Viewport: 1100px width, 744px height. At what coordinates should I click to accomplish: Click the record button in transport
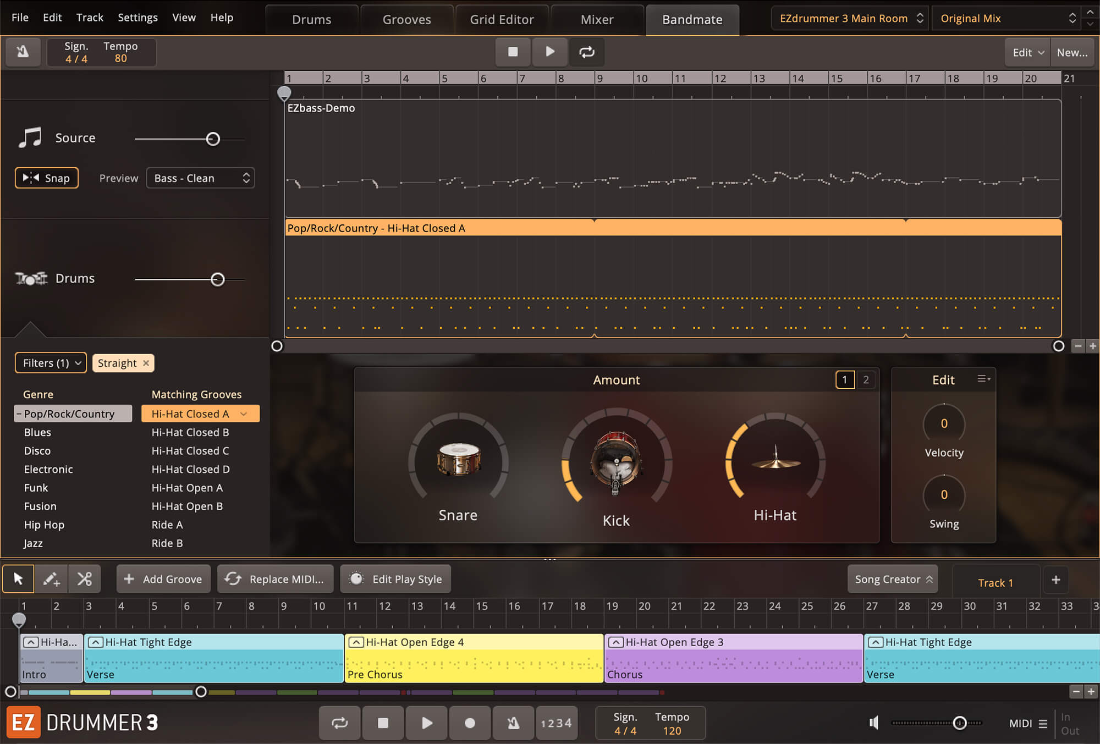point(470,723)
